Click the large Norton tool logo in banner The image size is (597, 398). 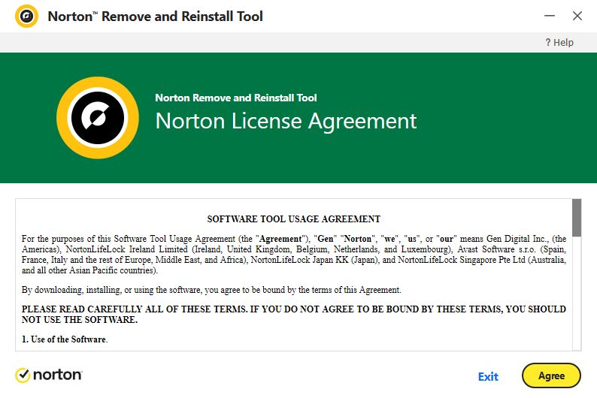(x=98, y=118)
